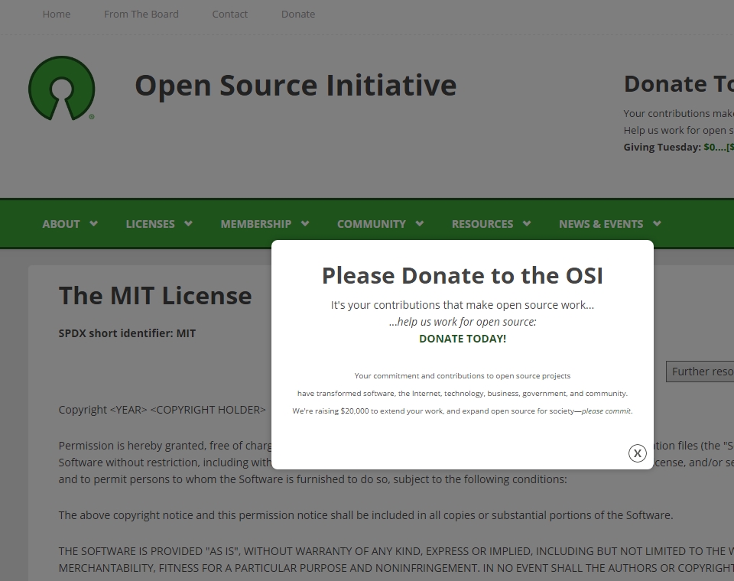734x581 pixels.
Task: Click the Please Donate to the OSI heading
Action: [x=463, y=275]
